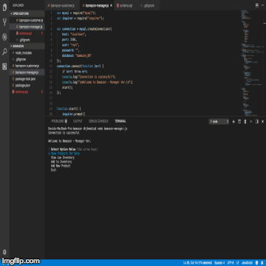
Task: Click the 'EXPLORER' sidebar header
Action: [x=18, y=5]
